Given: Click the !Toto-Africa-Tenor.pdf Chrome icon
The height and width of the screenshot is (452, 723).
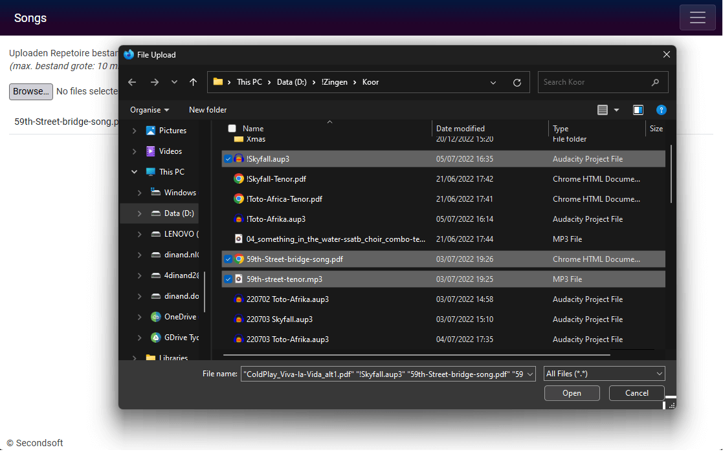Looking at the screenshot, I should (x=238, y=199).
